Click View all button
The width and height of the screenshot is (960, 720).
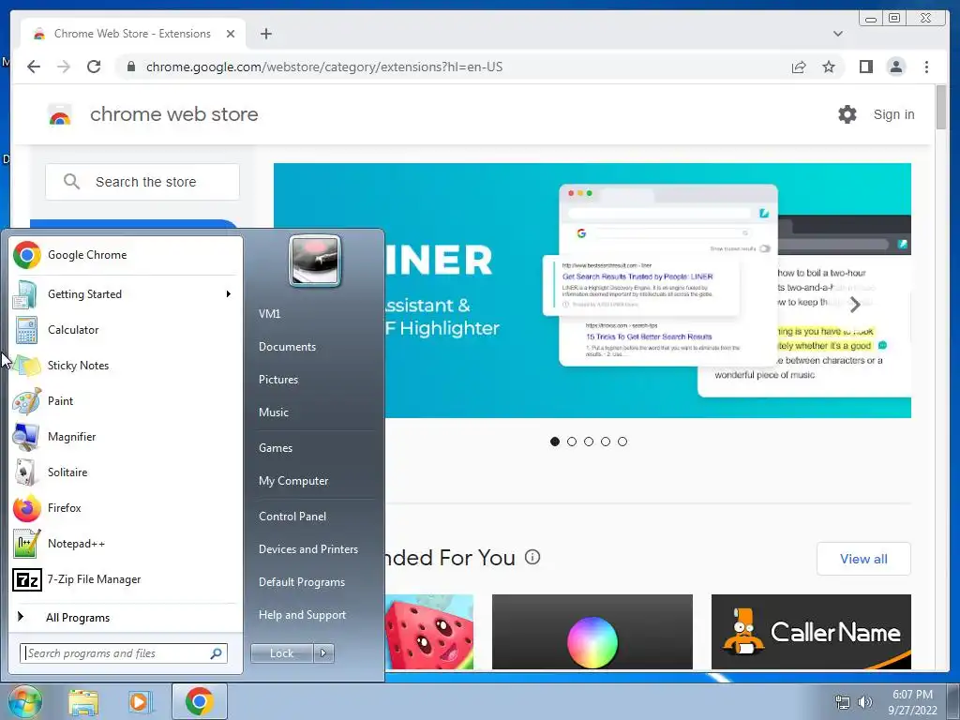(x=863, y=559)
